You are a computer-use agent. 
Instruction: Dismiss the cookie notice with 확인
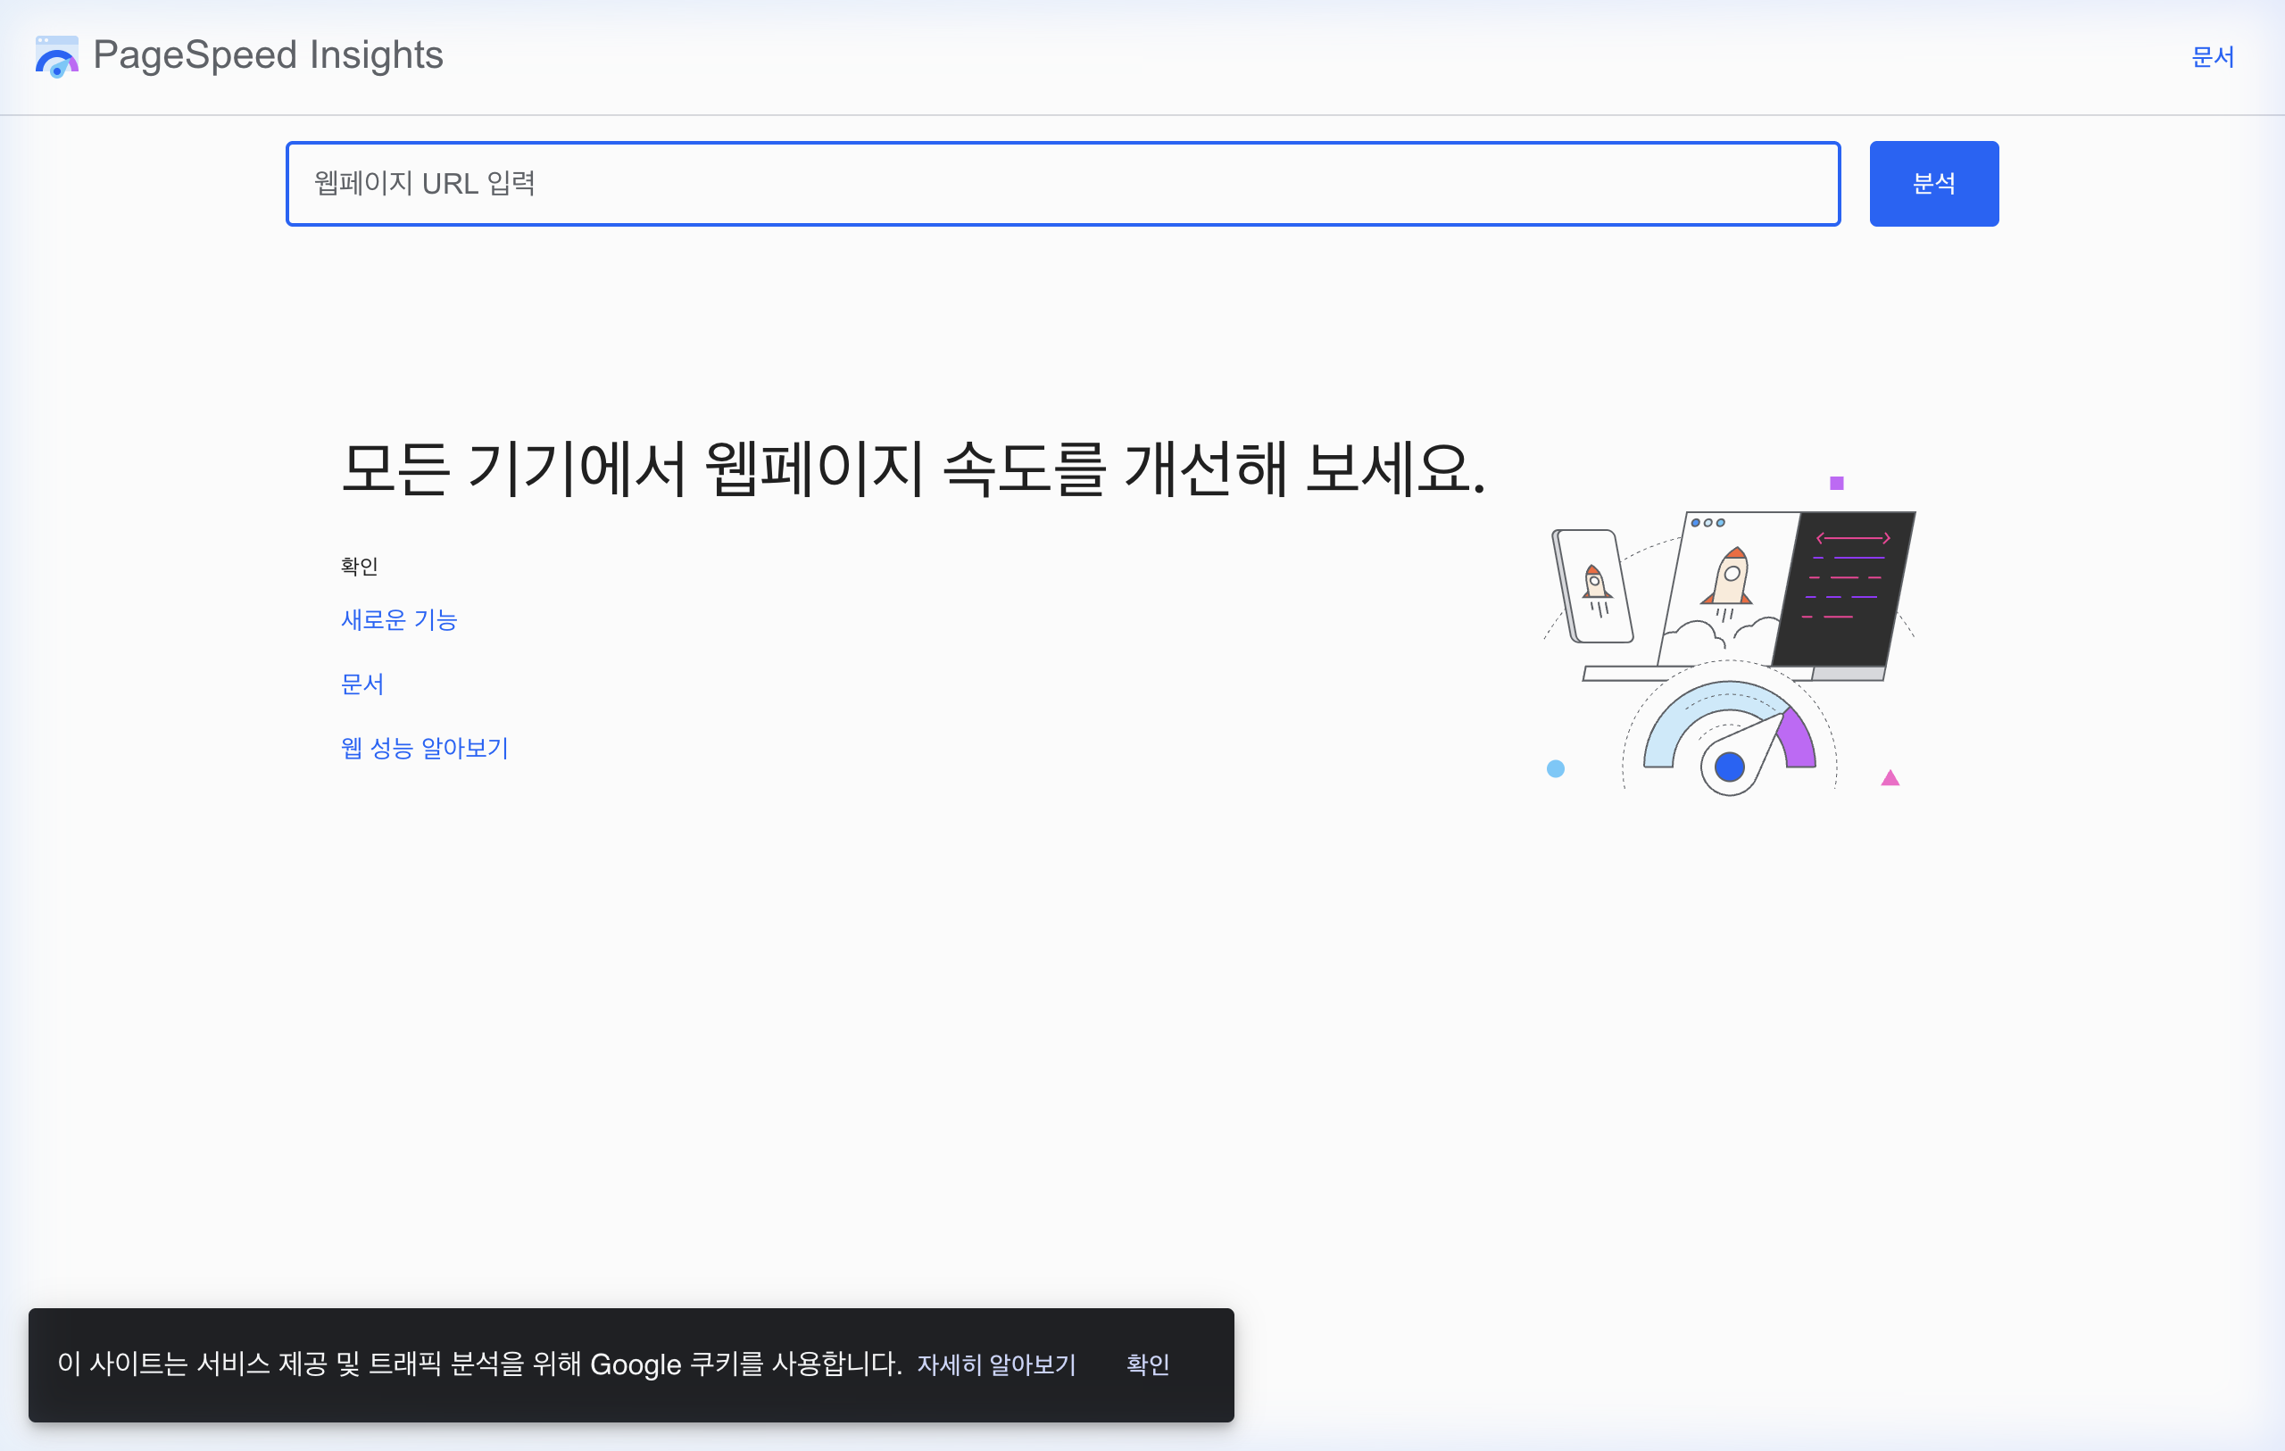coord(1147,1364)
